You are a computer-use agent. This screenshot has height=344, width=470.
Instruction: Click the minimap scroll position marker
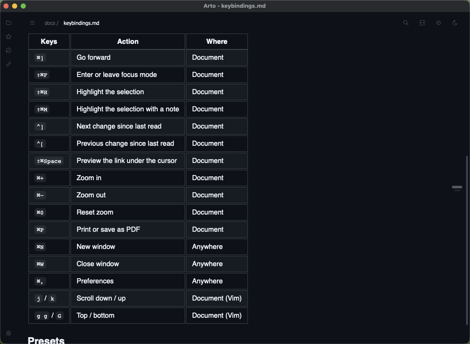point(457,187)
